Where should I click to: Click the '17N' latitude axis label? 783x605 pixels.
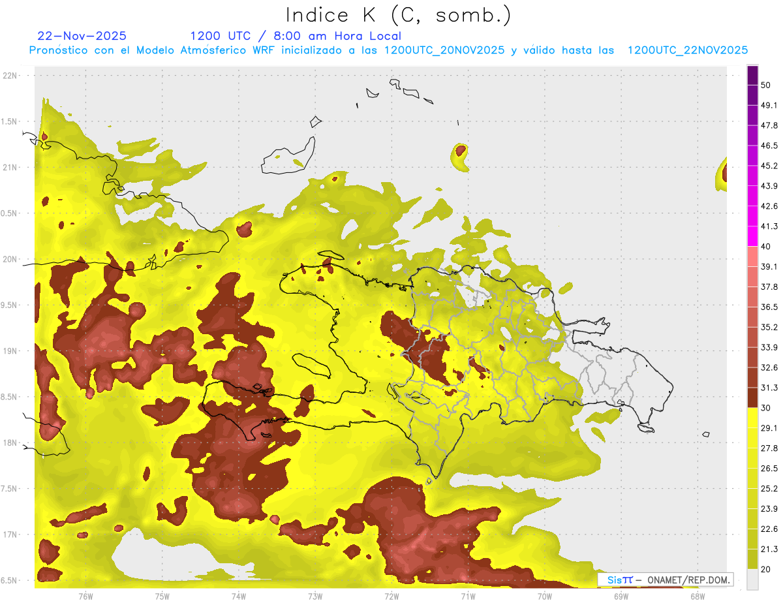[x=11, y=535]
